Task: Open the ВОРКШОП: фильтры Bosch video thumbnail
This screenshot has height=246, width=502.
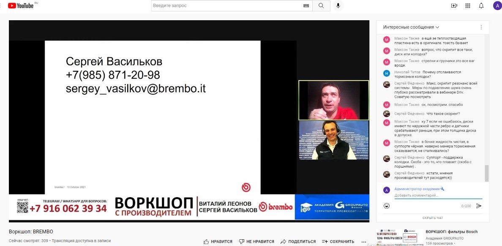Action: [399, 238]
